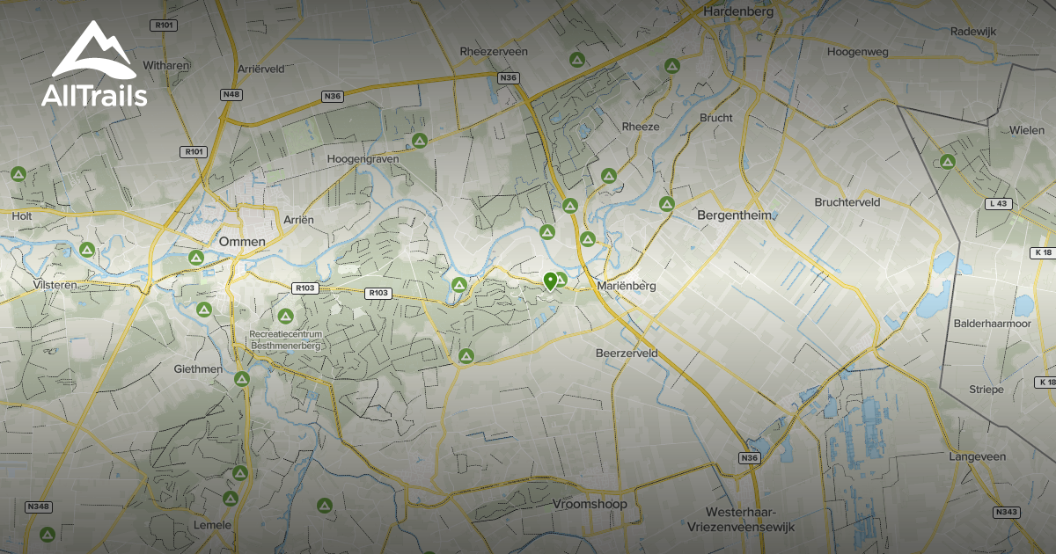The width and height of the screenshot is (1056, 554).
Task: Select the trail icon near Recreatiecentrum Besthmenerberg
Action: click(x=285, y=317)
